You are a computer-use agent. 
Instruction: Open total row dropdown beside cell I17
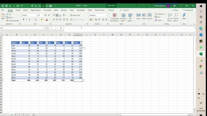click(83, 80)
